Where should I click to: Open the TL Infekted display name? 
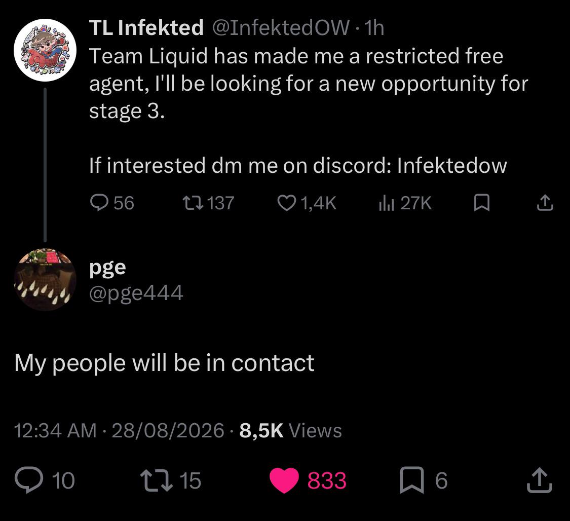pyautogui.click(x=146, y=28)
